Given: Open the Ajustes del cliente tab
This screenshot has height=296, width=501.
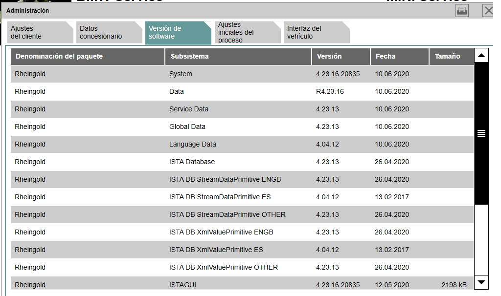Looking at the screenshot, I should point(40,32).
